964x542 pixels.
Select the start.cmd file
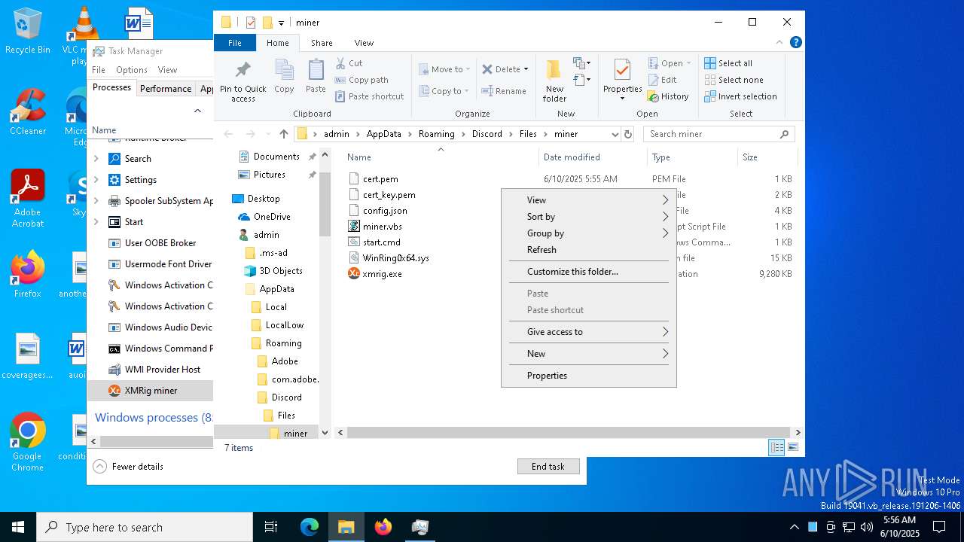coord(382,242)
